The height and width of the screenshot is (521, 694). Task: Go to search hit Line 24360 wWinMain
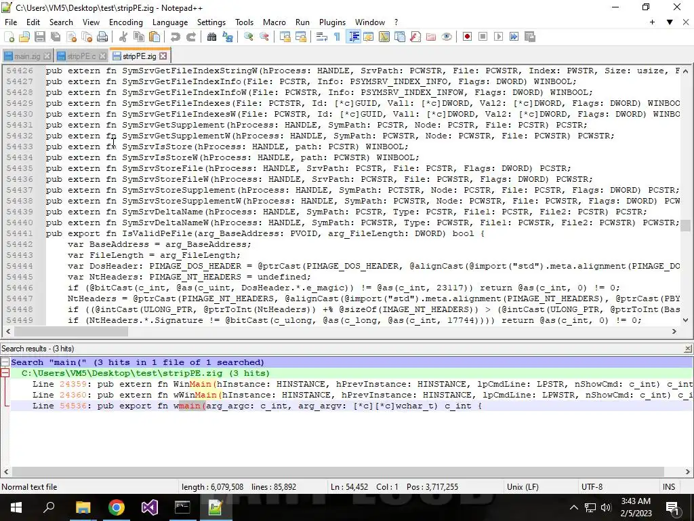352,395
